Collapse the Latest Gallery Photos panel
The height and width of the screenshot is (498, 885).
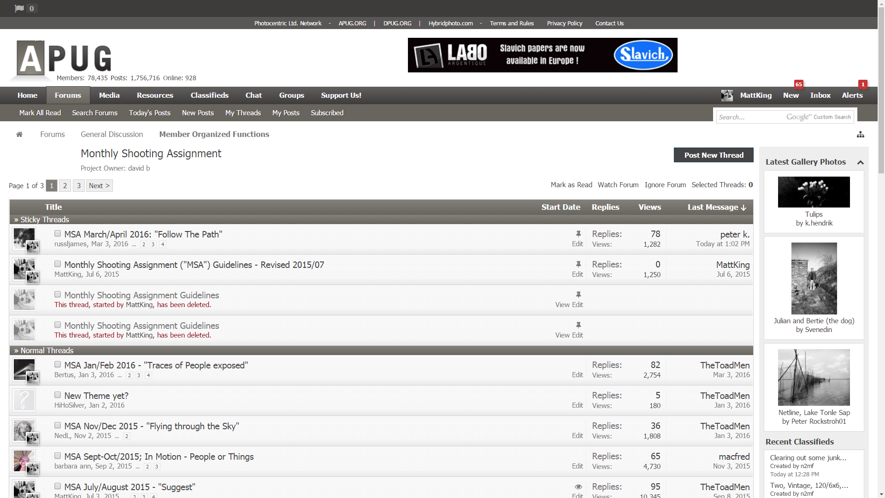[x=860, y=162]
